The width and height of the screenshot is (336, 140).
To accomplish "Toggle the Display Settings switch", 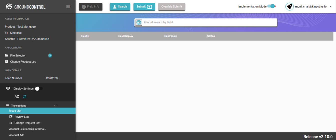I will pyautogui.click(x=39, y=88).
